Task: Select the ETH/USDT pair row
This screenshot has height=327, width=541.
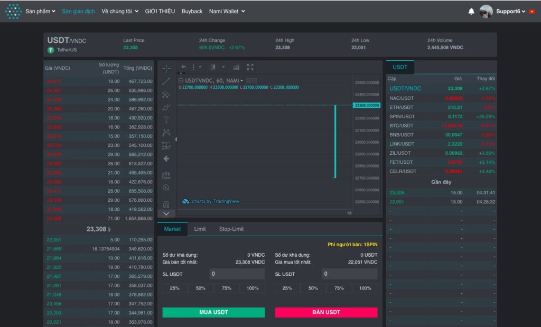Action: click(441, 107)
